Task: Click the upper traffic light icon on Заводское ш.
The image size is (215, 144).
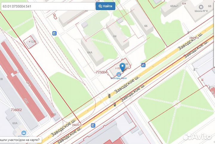Action: (109, 95)
